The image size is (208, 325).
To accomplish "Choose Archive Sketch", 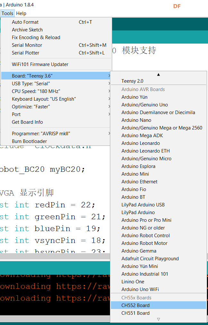I will pyautogui.click(x=56, y=29).
